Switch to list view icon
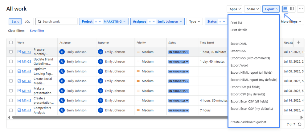 click(285, 9)
